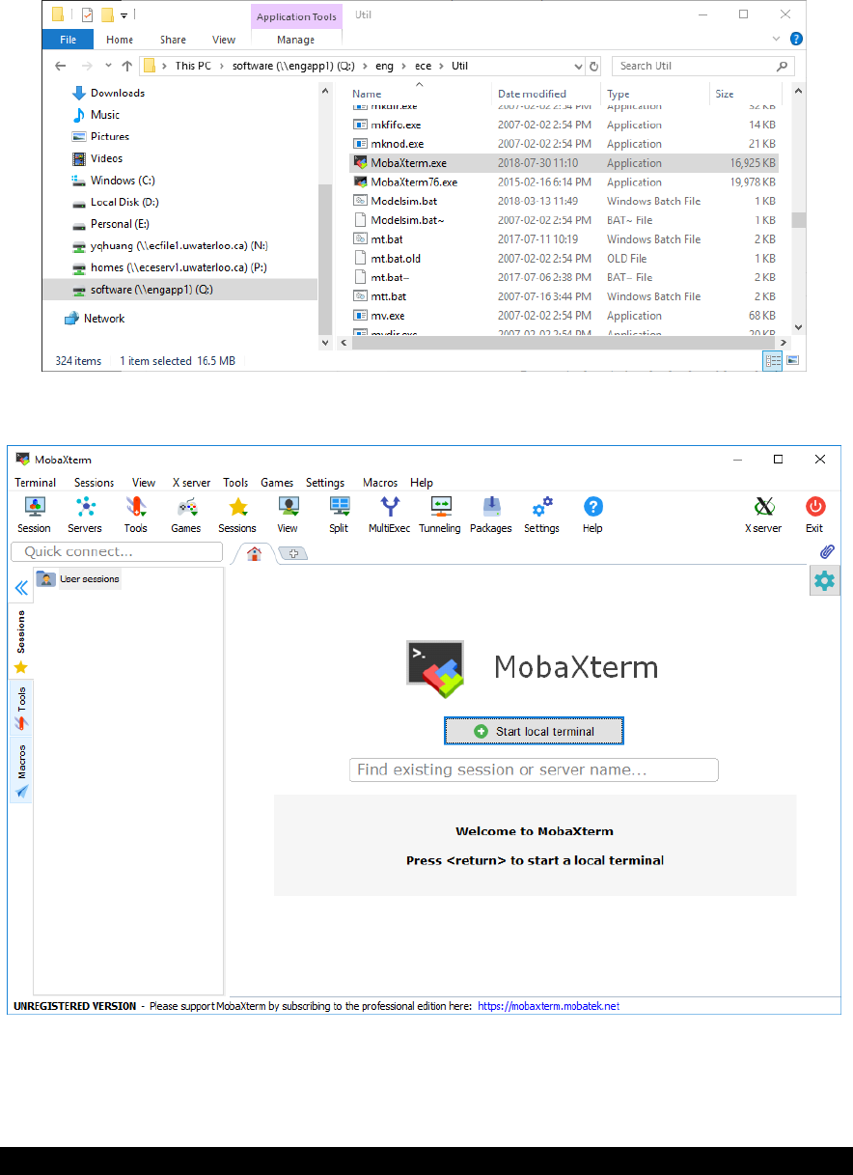
Task: Click the Servers toolbar icon
Action: click(x=85, y=514)
